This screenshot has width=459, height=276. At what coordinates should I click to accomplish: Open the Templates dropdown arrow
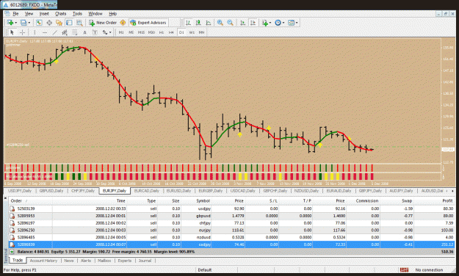pos(297,23)
